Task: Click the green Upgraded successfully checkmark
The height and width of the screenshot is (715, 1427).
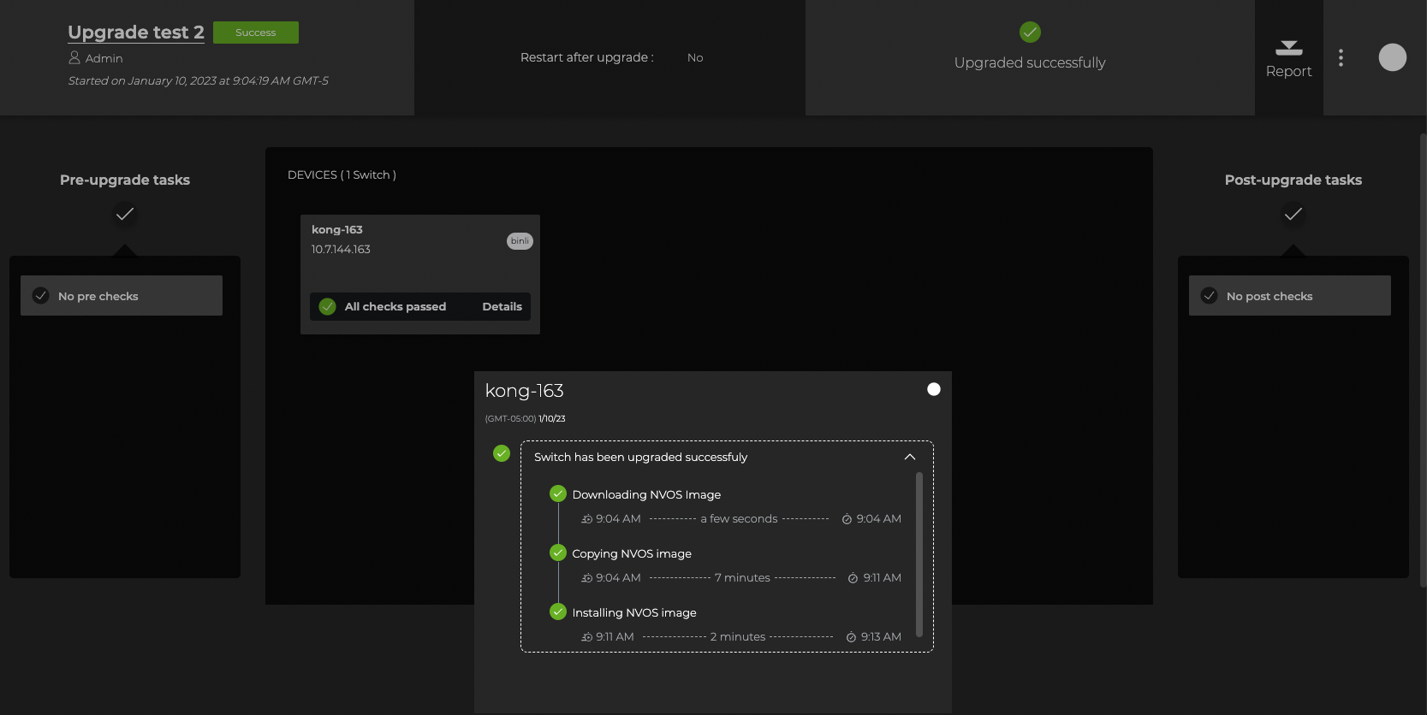Action: [x=1030, y=32]
